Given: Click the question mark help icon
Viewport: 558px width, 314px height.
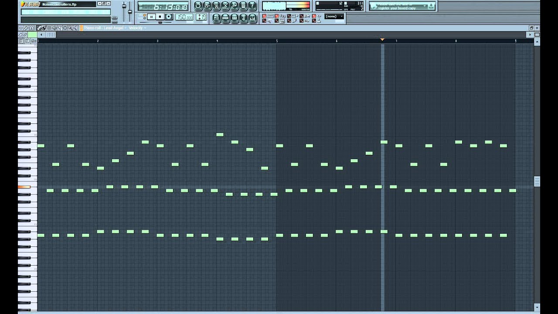Looking at the screenshot, I should (252, 6).
